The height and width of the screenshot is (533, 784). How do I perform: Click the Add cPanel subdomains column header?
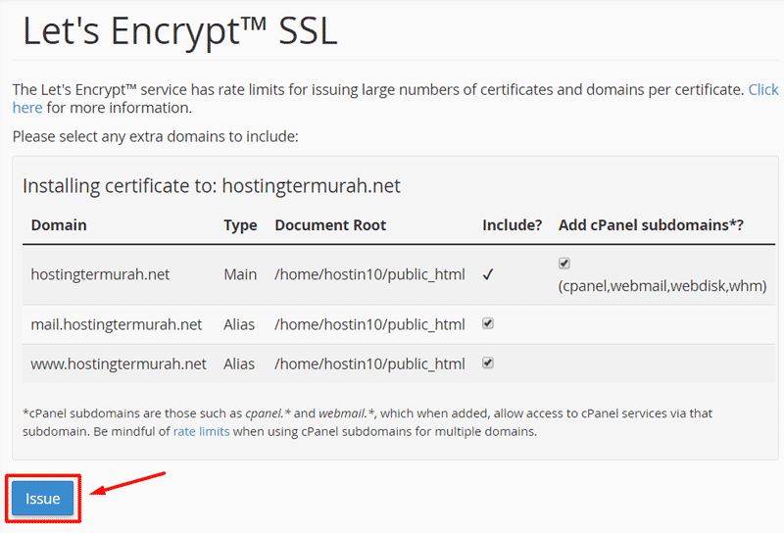point(651,225)
